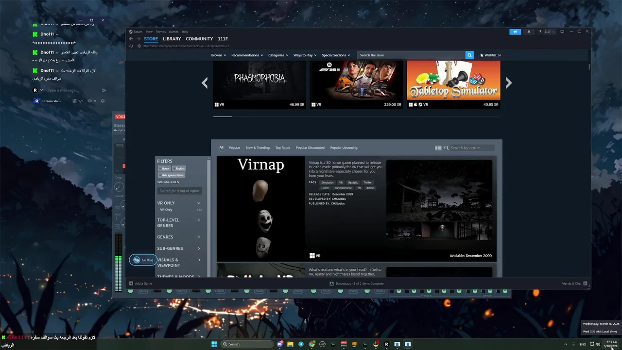This screenshot has width=622, height=350.
Task: Reload the Steam store page
Action: [131, 46]
